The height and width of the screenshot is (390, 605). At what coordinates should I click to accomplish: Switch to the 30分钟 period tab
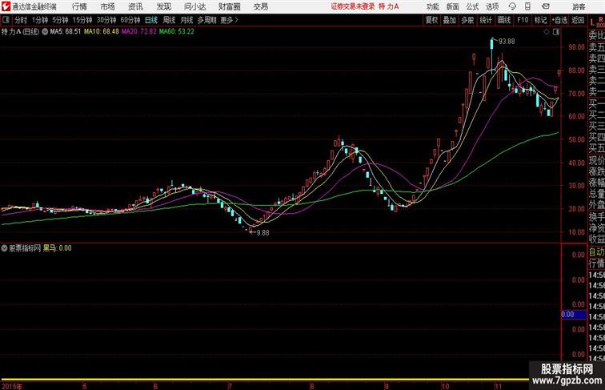[106, 20]
